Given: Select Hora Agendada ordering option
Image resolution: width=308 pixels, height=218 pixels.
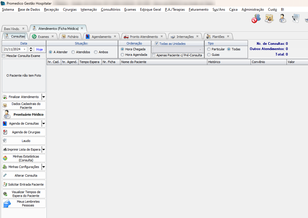Looking at the screenshot, I should pyautogui.click(x=122, y=55).
